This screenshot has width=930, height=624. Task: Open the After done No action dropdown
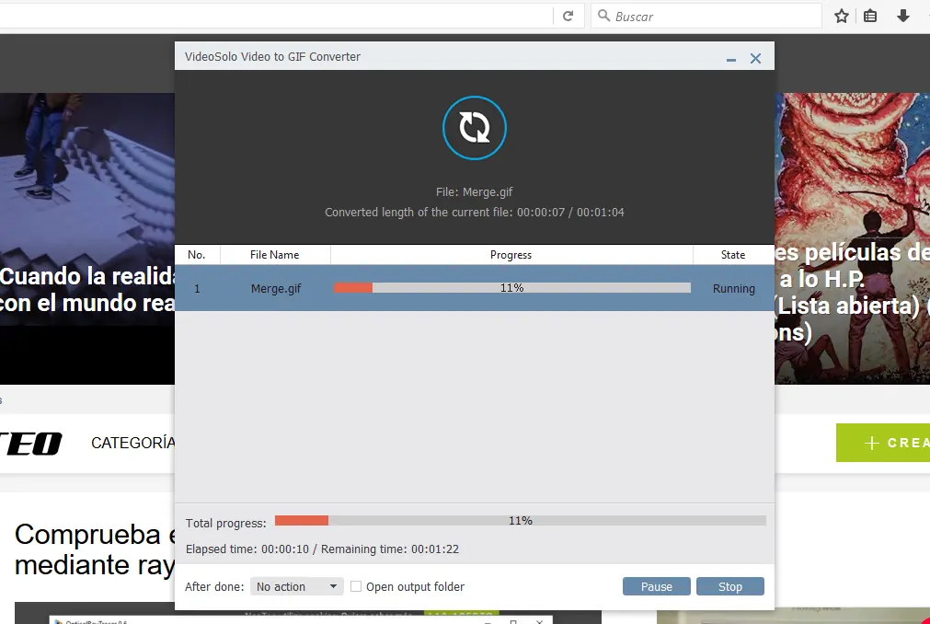pos(296,586)
